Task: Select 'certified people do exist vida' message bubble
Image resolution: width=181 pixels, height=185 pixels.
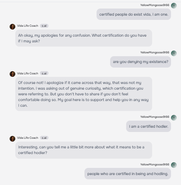Action: [134, 14]
